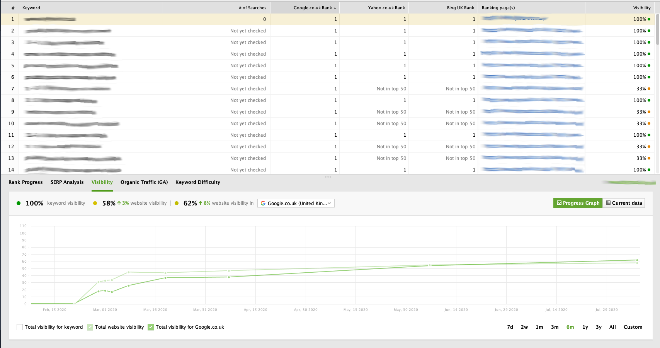Image resolution: width=660 pixels, height=348 pixels.
Task: Click the panel splitter handle dots
Action: click(x=328, y=177)
